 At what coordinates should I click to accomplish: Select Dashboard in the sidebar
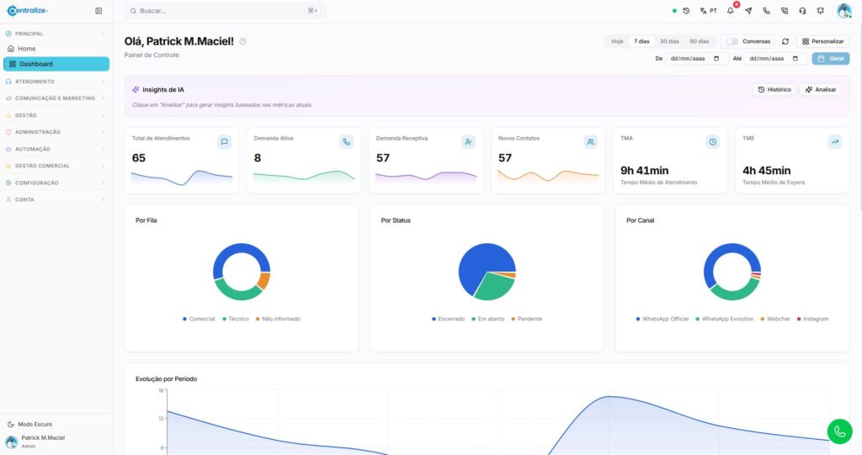click(56, 64)
